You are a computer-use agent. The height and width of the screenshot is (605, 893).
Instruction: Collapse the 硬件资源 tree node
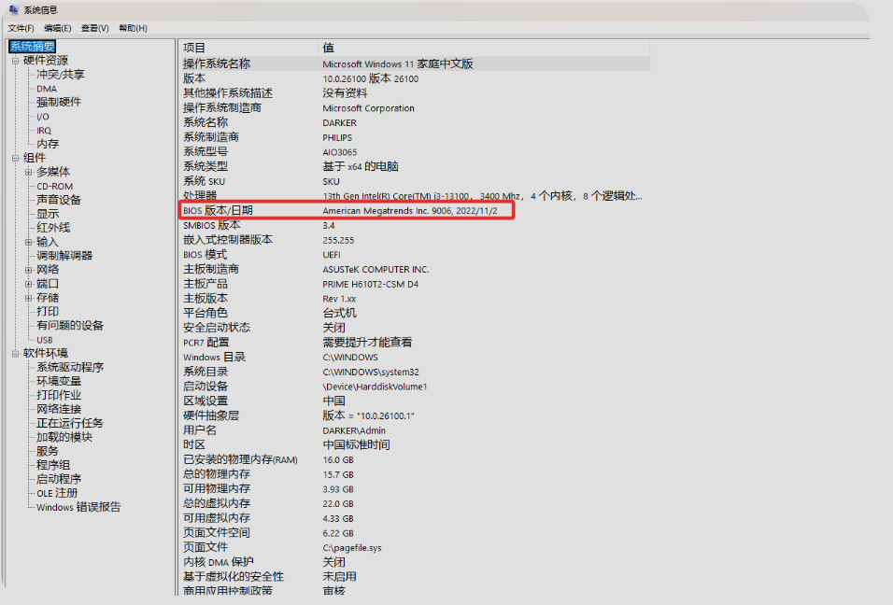tap(15, 61)
